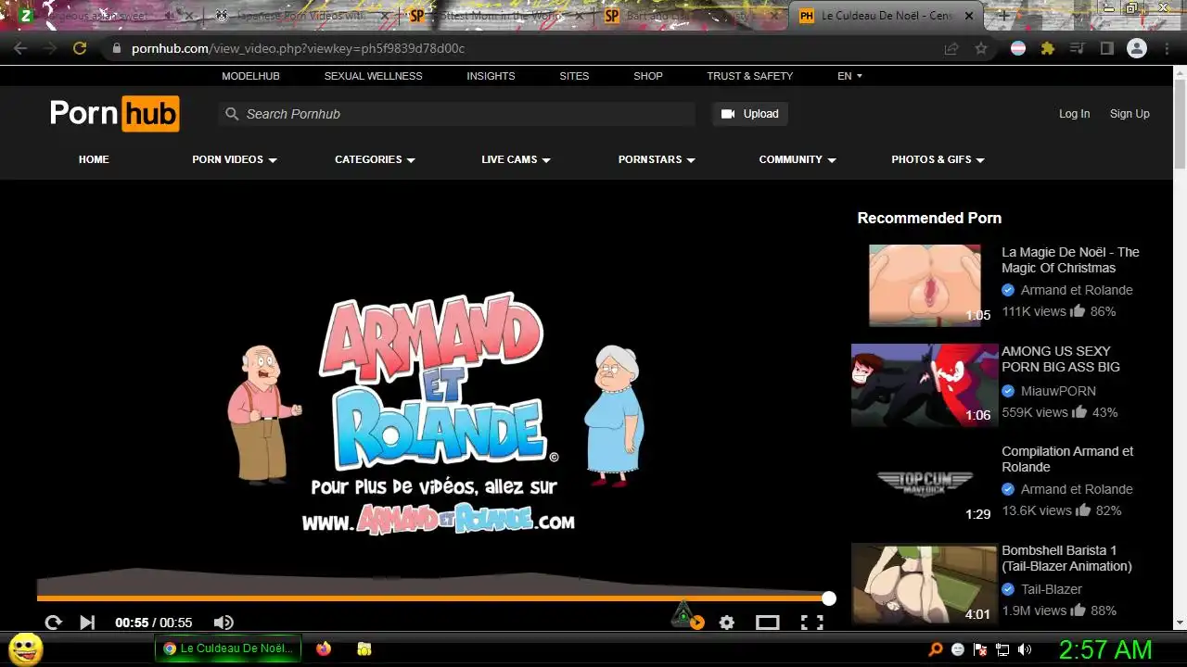This screenshot has height=667, width=1187.
Task: Click the Chrome 'Le Culdeau De Noël' taskbar button
Action: pos(228,648)
